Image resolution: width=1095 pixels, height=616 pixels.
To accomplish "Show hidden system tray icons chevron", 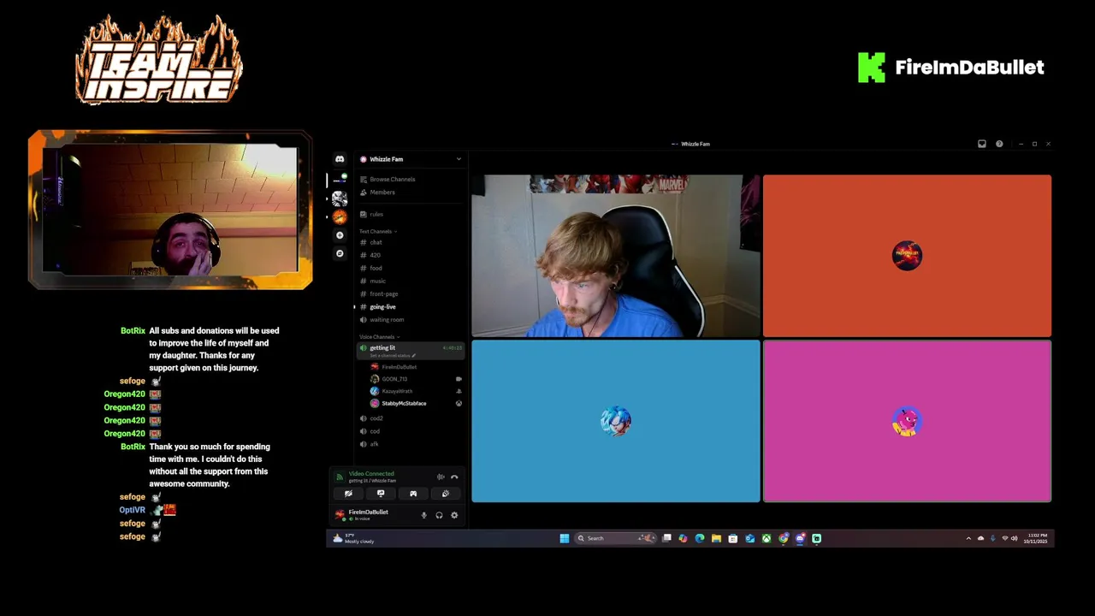I will tap(968, 538).
